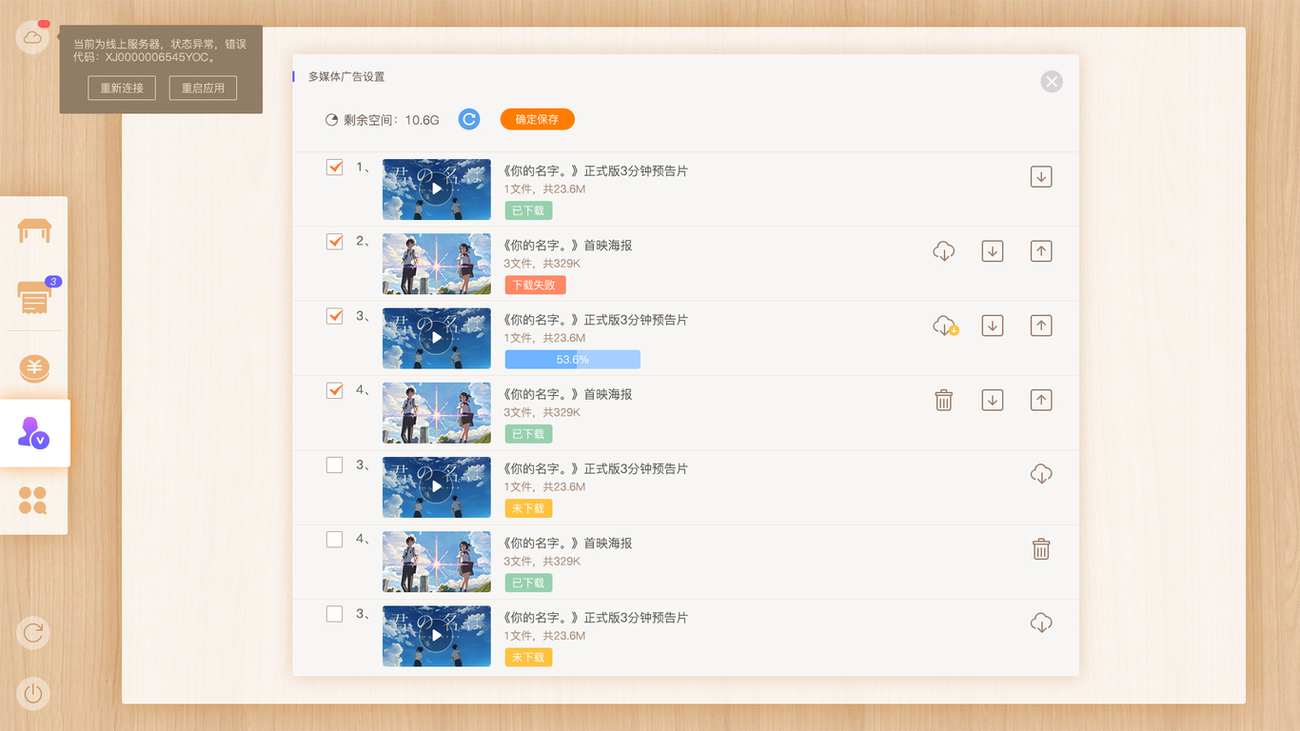Move the 下载失败 item down
This screenshot has height=731, width=1300.
tap(993, 251)
